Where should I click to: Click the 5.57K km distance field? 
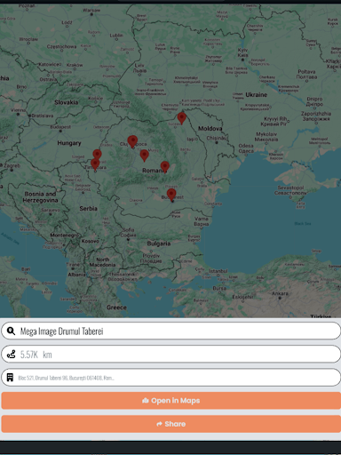click(x=171, y=354)
